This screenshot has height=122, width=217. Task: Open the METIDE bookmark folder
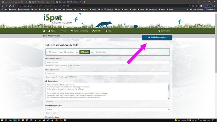[x=84, y=9]
